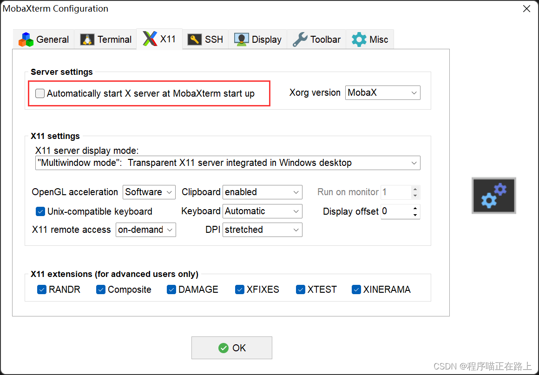Click the Misc tab gear icon

pos(359,39)
